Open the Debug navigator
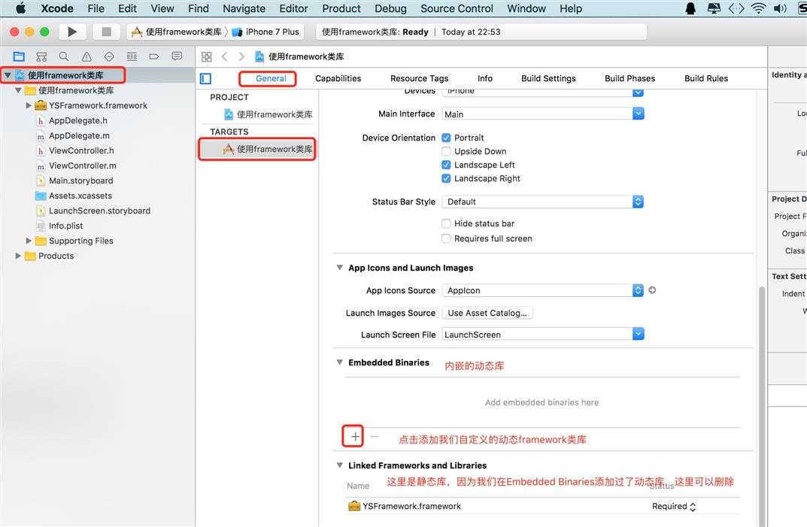 132,56
